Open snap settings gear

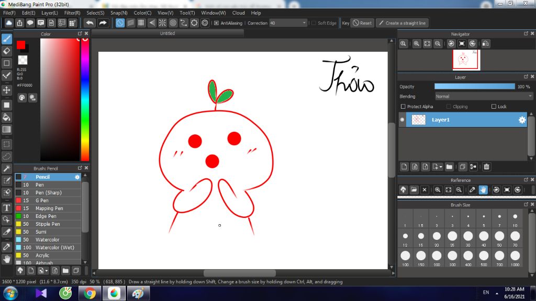(x=205, y=23)
